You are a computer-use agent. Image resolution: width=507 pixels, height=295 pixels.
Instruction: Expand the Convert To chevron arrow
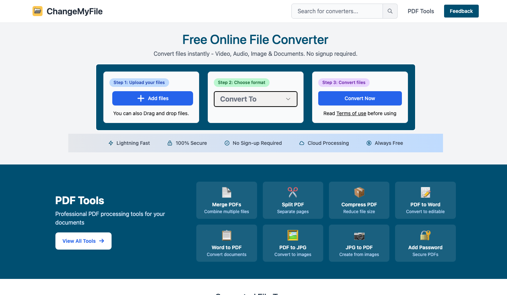click(288, 99)
